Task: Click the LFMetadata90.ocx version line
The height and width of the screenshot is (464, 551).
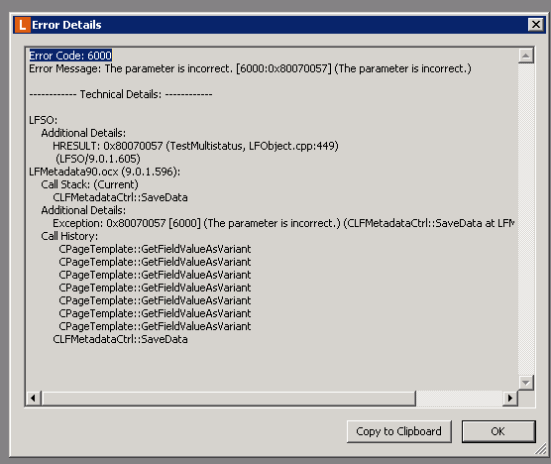Action: [x=105, y=172]
